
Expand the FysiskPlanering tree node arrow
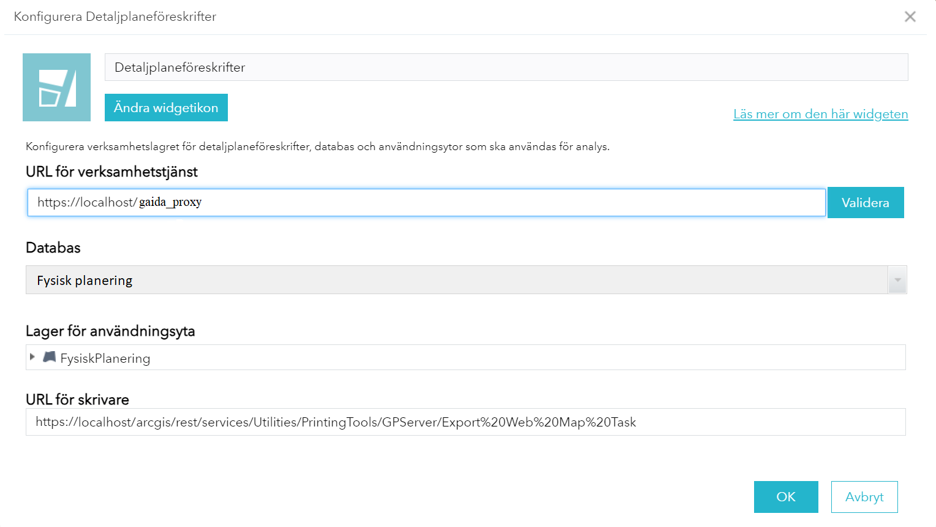coord(32,357)
